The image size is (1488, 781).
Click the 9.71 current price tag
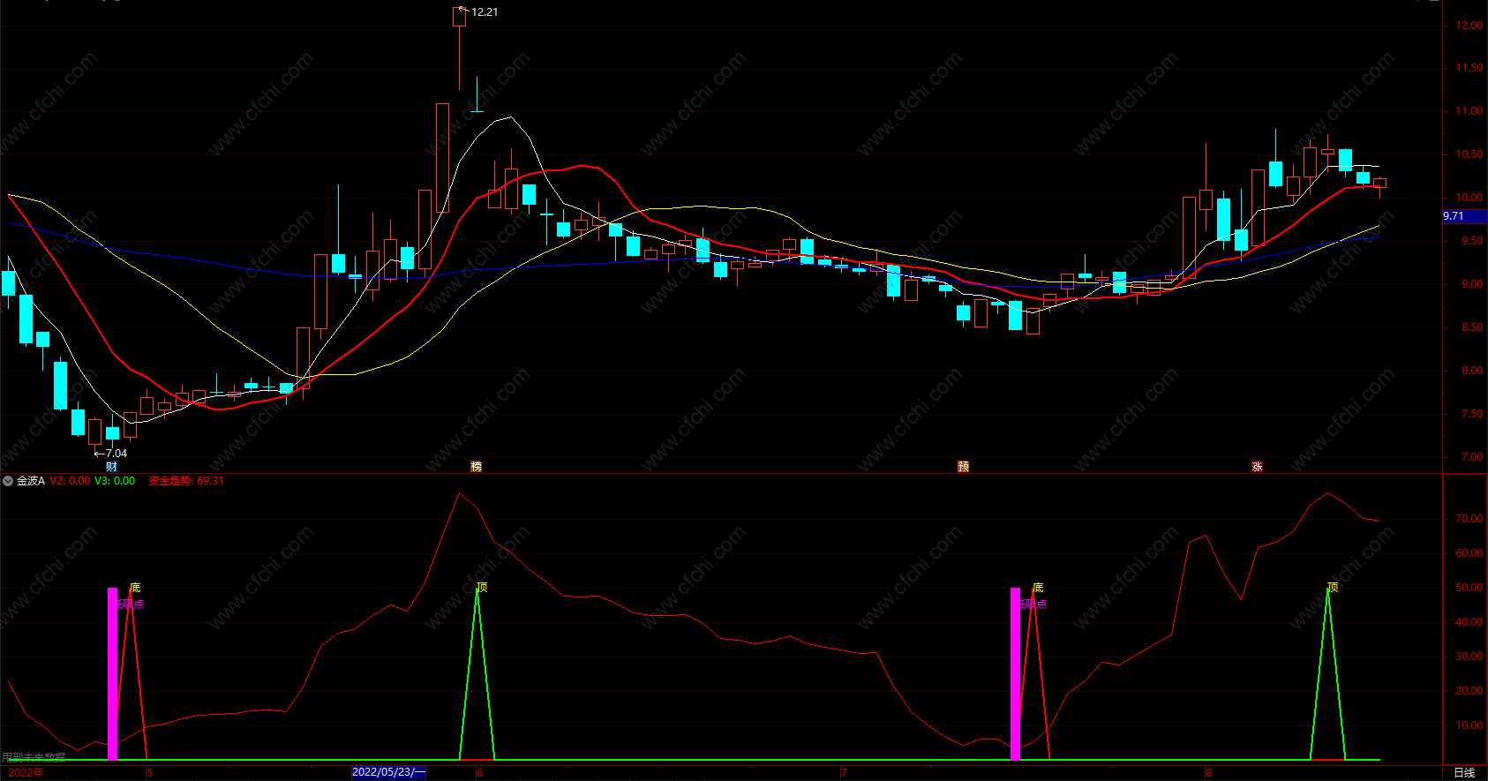click(1454, 216)
